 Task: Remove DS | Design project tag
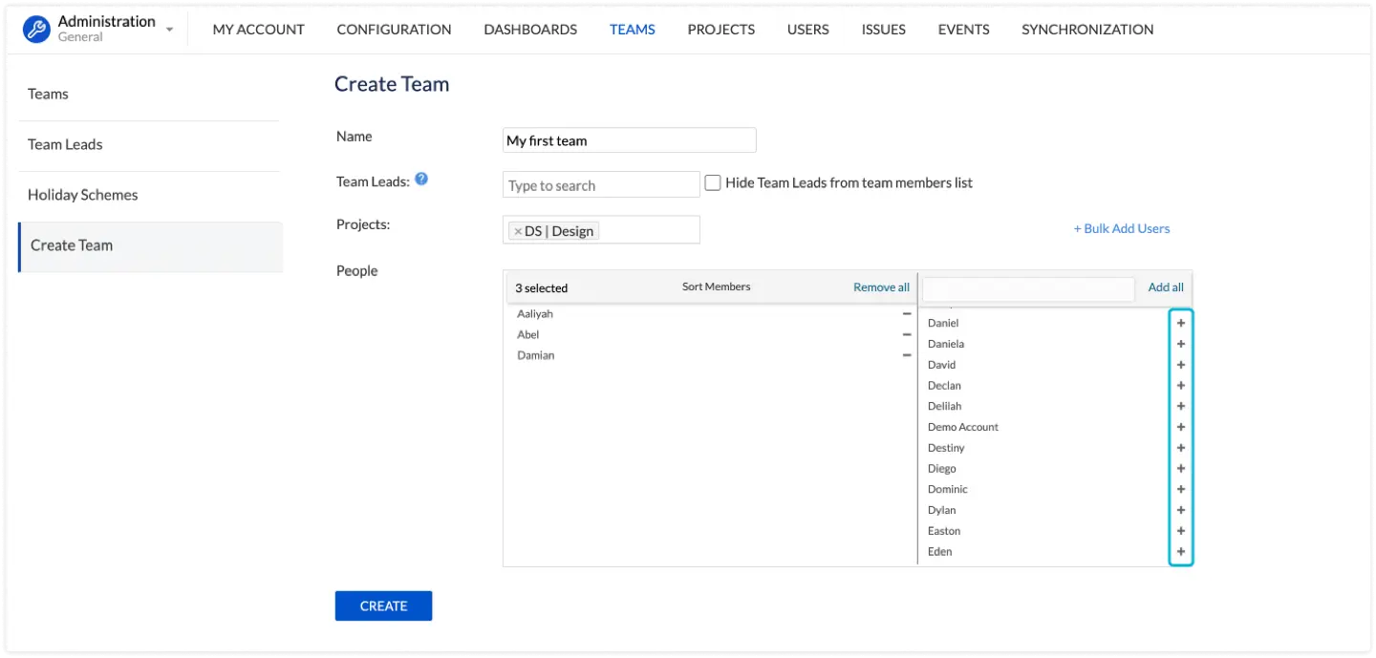pyautogui.click(x=518, y=231)
